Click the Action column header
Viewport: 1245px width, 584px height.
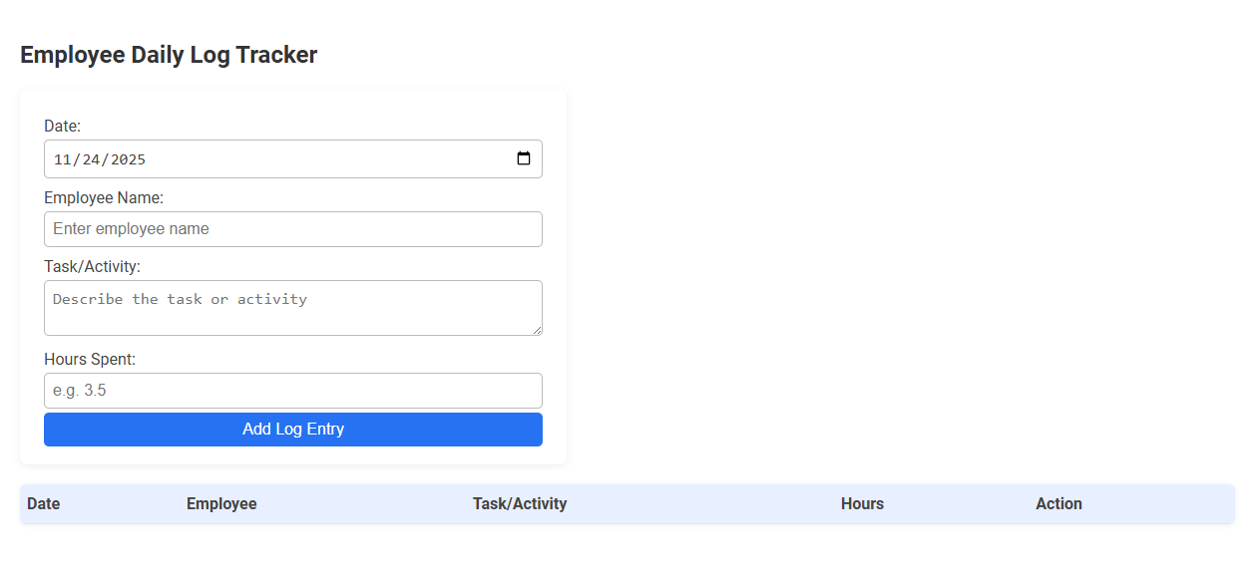coord(1058,503)
